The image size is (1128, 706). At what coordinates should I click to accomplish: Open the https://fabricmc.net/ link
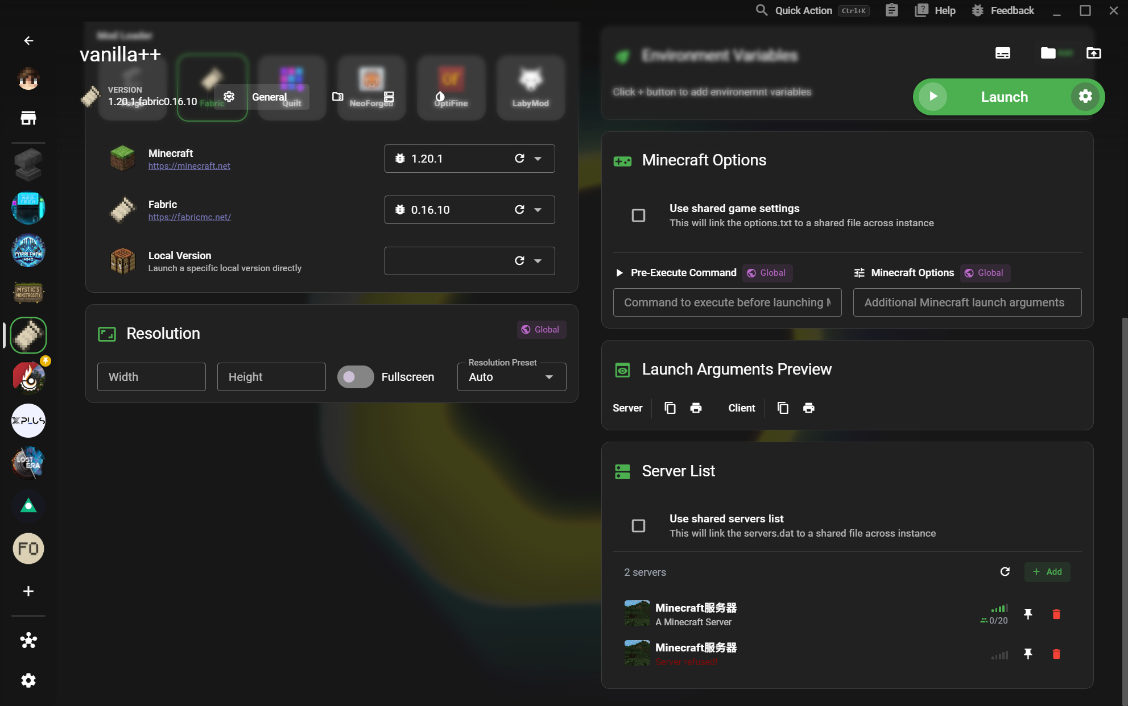point(189,217)
